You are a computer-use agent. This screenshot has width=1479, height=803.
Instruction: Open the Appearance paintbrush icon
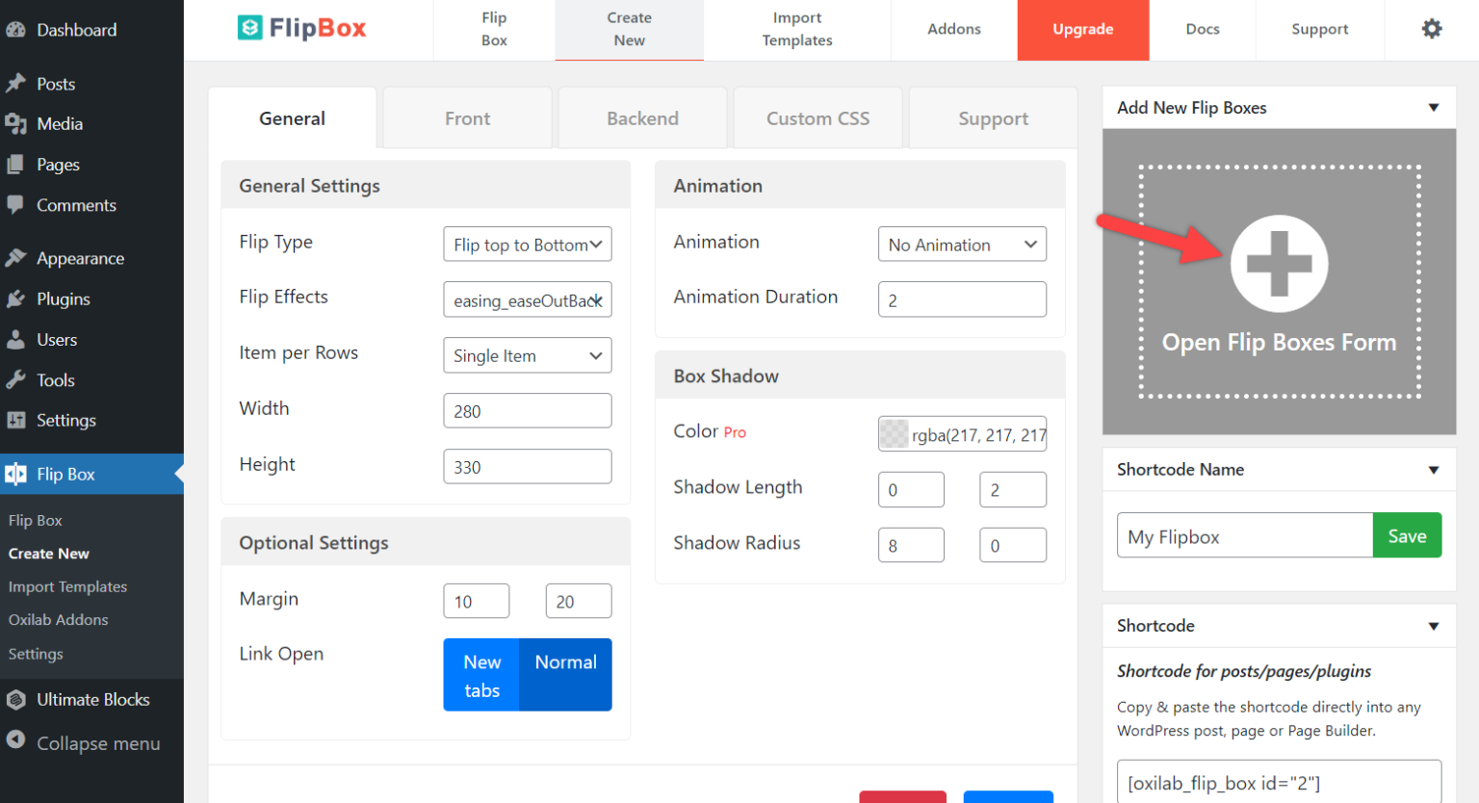click(x=16, y=257)
